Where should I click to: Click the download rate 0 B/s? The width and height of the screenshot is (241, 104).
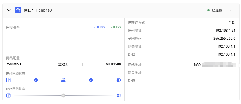pos(116,27)
